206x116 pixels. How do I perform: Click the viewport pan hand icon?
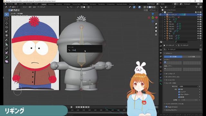coord(156,27)
